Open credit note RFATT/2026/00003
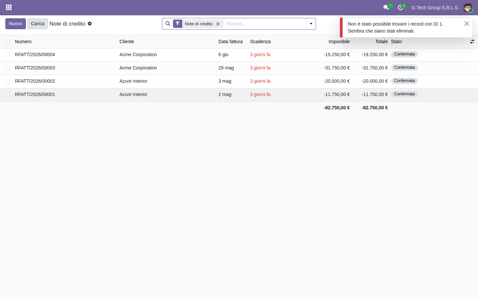The height and width of the screenshot is (299, 478). (35, 68)
